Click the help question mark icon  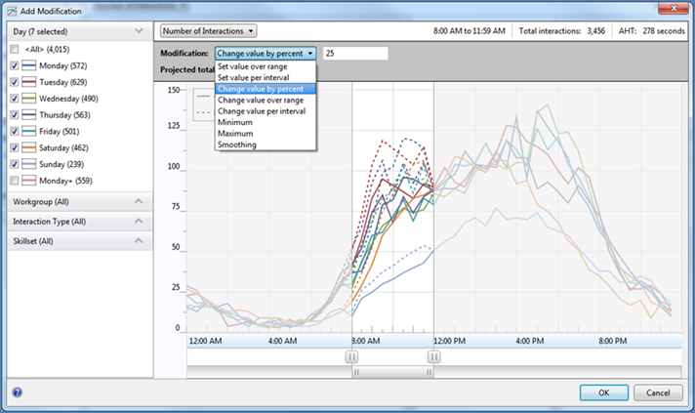(x=17, y=392)
